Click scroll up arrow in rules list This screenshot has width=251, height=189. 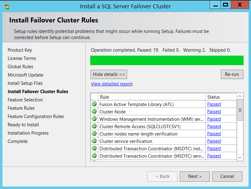point(240,96)
